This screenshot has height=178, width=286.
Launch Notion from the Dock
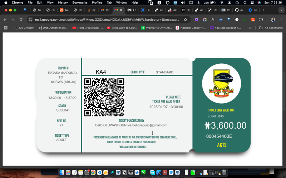[124, 173]
